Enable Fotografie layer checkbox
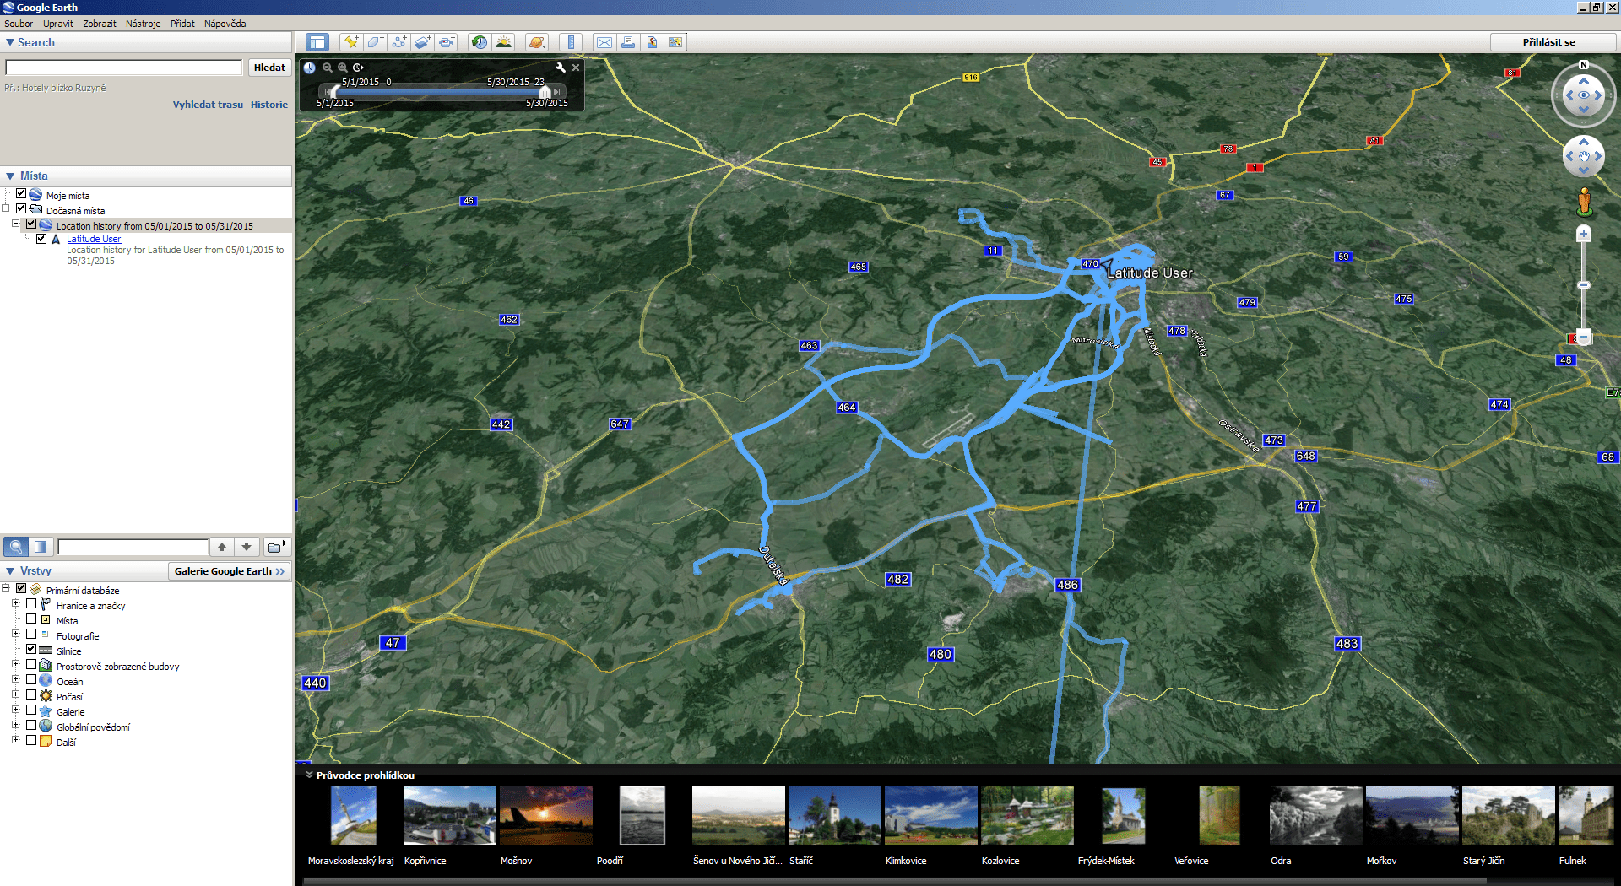Image resolution: width=1621 pixels, height=886 pixels. point(31,635)
